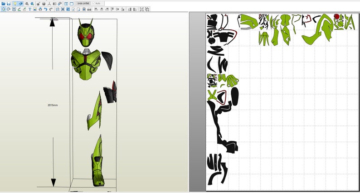This screenshot has width=360, height=193.
Task: Click the paint bucket icon in toolbar
Action: [x=38, y=4]
